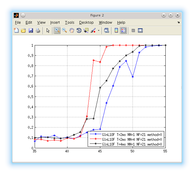
Task: Select the Zoom Out magnifier tool
Action: coord(64,30)
